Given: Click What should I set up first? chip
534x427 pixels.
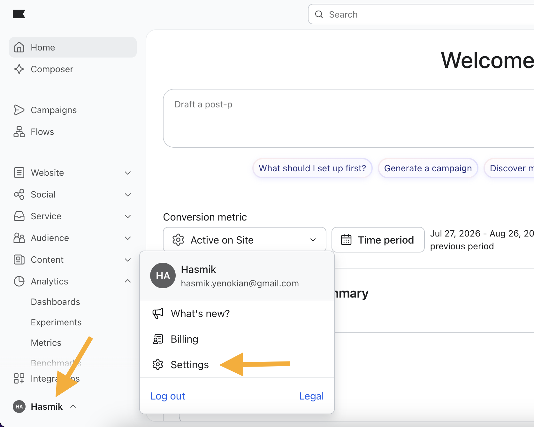Looking at the screenshot, I should pyautogui.click(x=312, y=168).
